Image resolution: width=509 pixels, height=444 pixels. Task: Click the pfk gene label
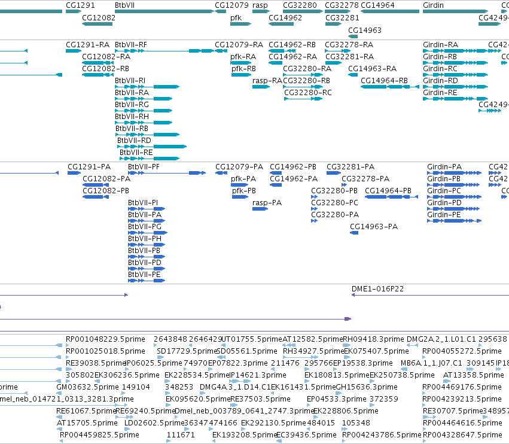236,17
